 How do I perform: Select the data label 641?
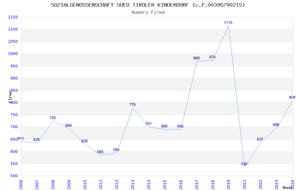point(21,139)
